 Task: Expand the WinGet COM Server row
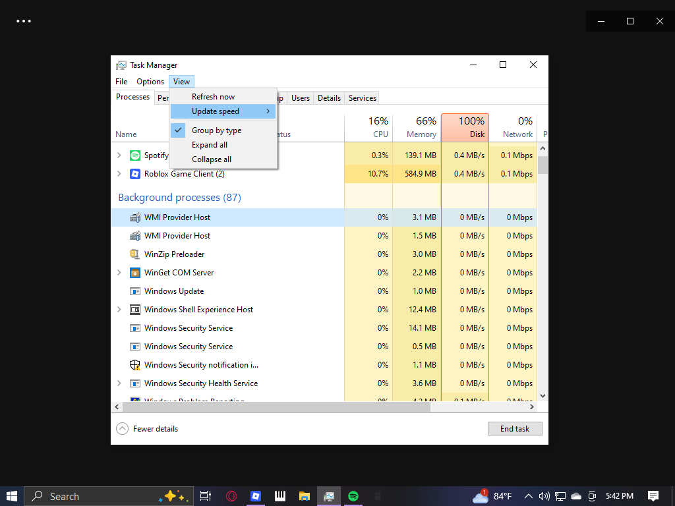[x=119, y=273]
